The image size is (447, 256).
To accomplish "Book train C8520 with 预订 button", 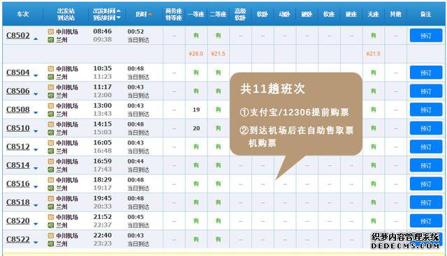I will [x=426, y=220].
